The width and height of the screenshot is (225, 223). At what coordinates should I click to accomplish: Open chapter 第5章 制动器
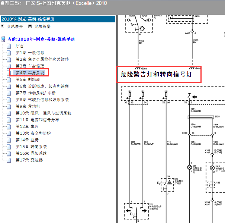pyautogui.click(x=28, y=79)
